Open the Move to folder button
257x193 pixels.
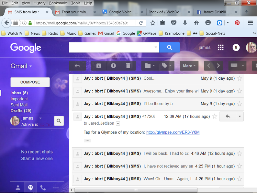pos(150,66)
